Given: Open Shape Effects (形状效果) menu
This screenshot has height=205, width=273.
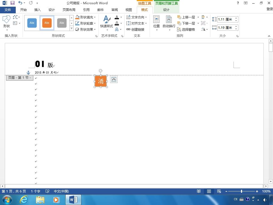Looking at the screenshot, I should (x=86, y=29).
